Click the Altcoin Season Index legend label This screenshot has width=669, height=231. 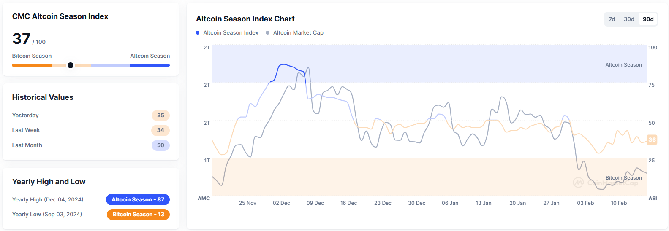[231, 33]
